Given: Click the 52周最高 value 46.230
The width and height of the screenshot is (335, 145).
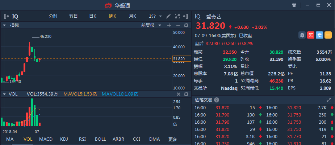Looking at the screenshot, I should point(276,81).
